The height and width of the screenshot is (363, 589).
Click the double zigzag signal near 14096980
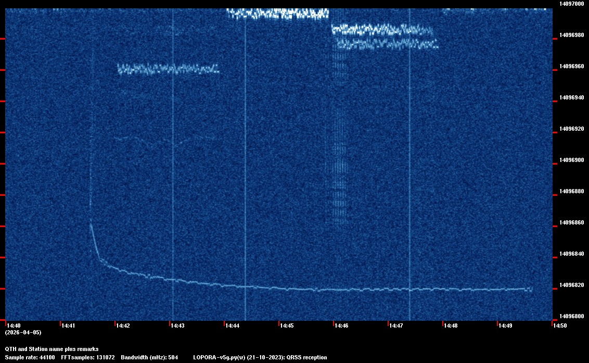coord(384,36)
